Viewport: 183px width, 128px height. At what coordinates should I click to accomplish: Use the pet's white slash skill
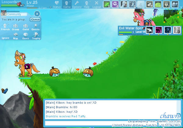(x=149, y=30)
